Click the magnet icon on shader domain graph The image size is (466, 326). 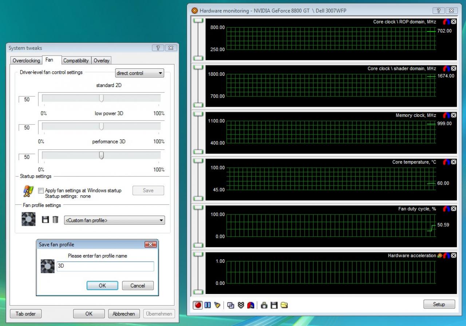[446, 68]
